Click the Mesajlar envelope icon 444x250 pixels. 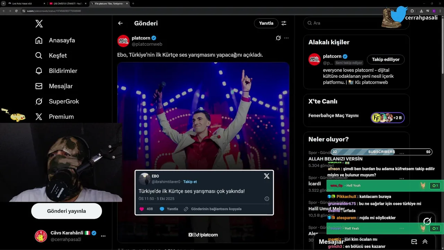point(39,86)
